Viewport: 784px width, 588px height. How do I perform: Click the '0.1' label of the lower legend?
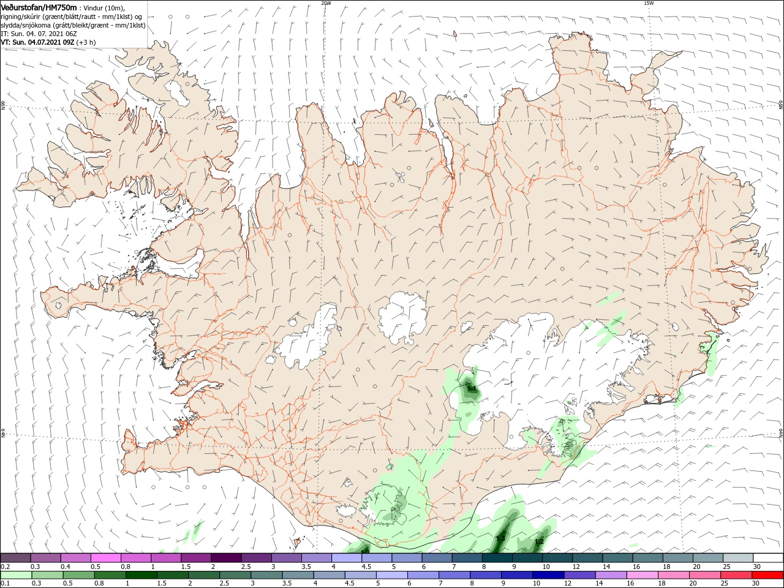5,584
